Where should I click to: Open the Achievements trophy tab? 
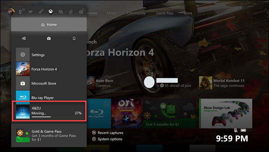20,12
